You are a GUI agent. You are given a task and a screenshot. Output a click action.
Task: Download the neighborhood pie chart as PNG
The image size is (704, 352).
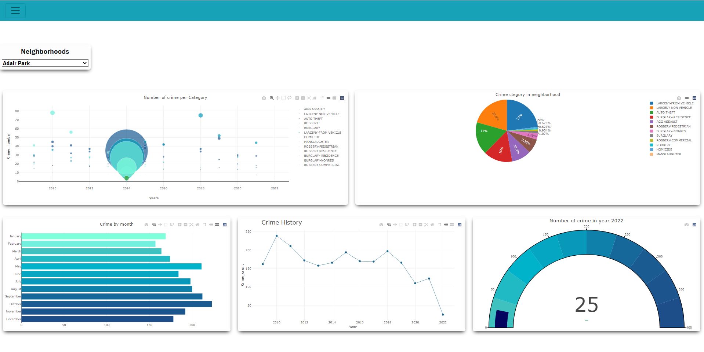tap(679, 98)
